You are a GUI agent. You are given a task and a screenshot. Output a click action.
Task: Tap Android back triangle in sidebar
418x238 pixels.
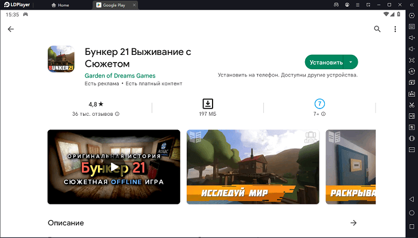(x=411, y=199)
